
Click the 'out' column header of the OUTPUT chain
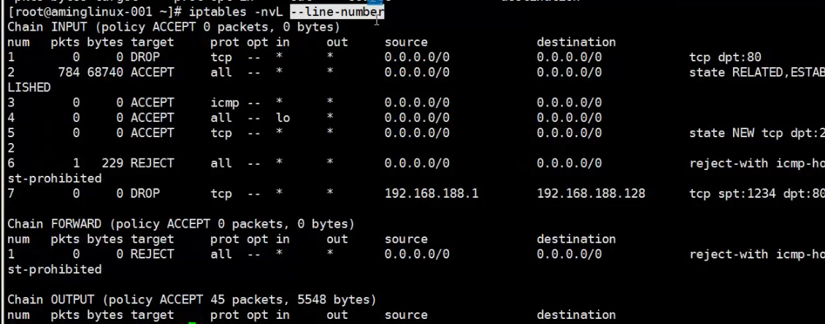337,315
